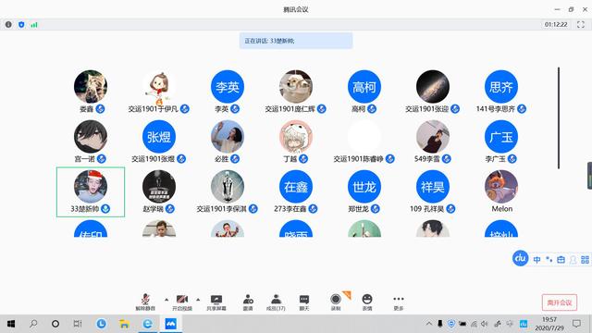Expand video options arrow beside camera

pos(198,300)
